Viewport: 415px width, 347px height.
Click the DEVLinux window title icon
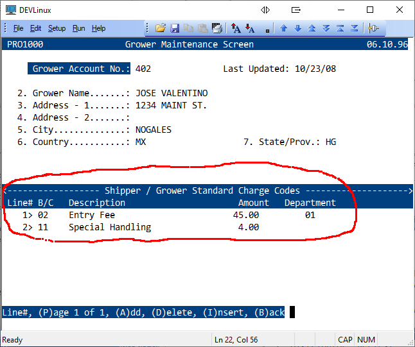tap(11, 10)
